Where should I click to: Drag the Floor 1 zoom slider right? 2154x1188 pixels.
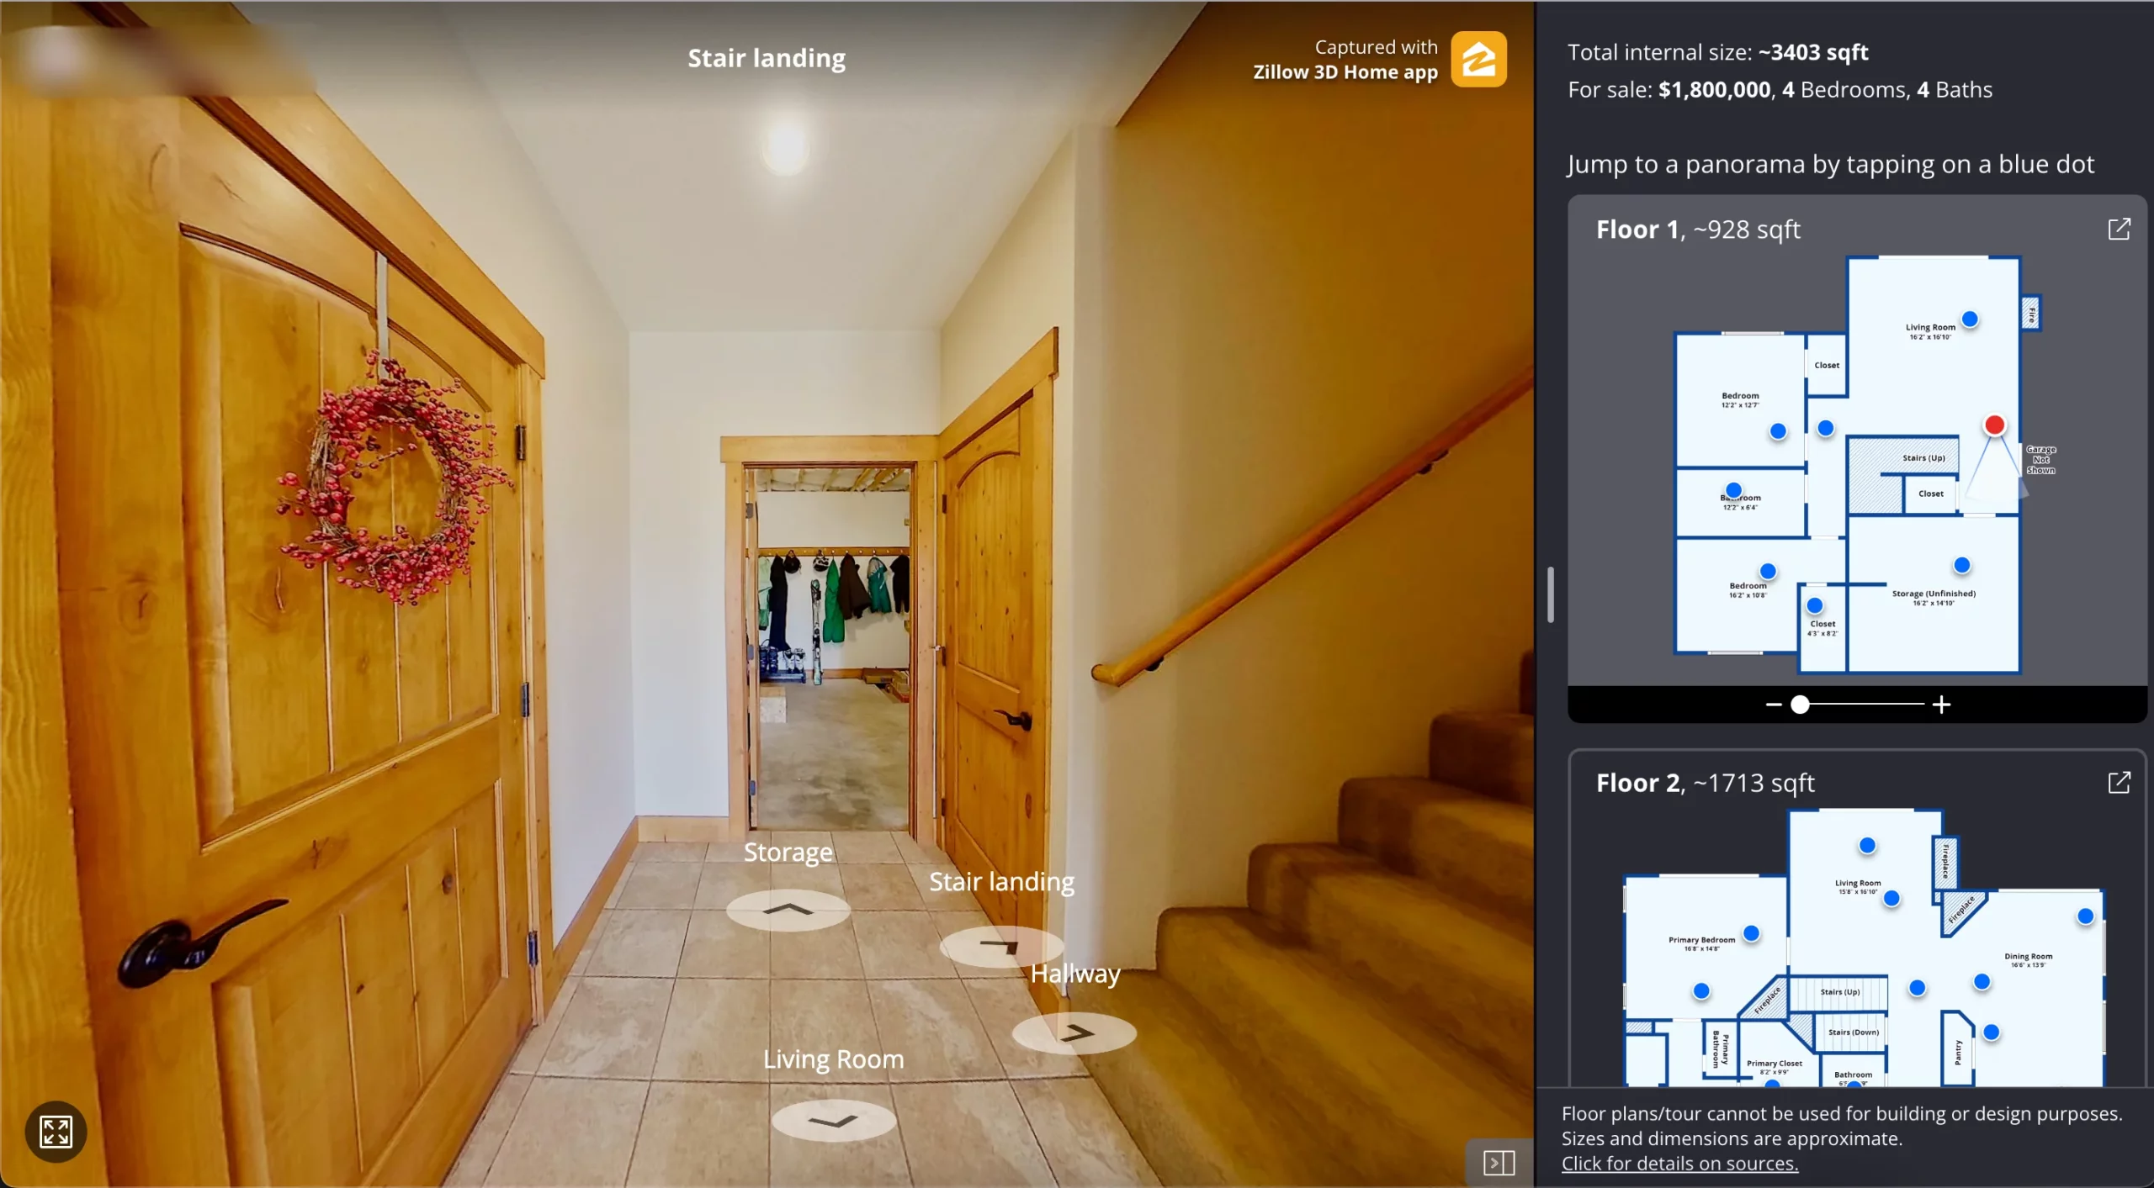pos(1798,704)
